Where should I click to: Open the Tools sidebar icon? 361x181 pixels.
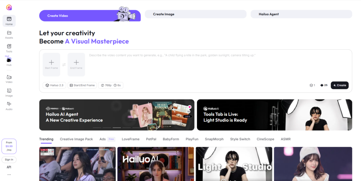(9, 46)
